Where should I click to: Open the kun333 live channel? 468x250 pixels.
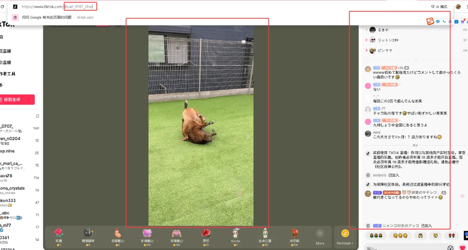click(x=19, y=202)
